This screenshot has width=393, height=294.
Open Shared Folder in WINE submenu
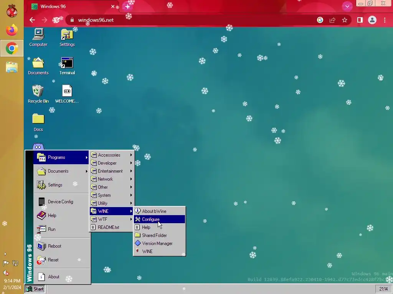tap(159, 235)
